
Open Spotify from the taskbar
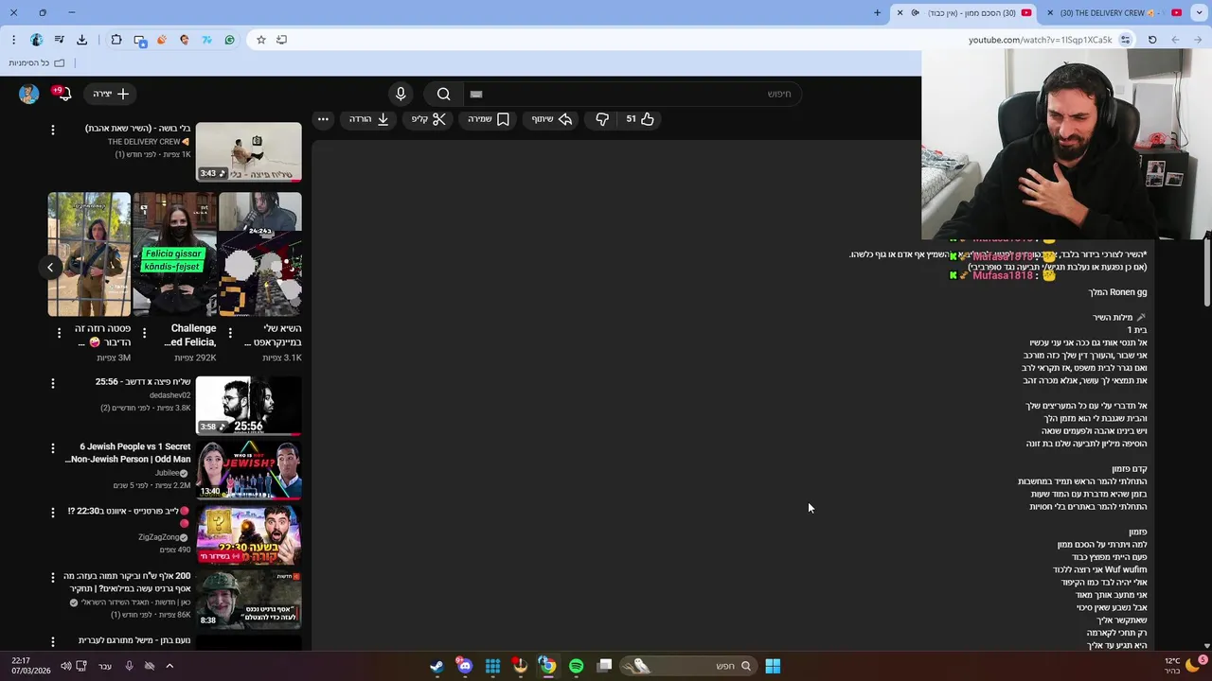tap(576, 666)
